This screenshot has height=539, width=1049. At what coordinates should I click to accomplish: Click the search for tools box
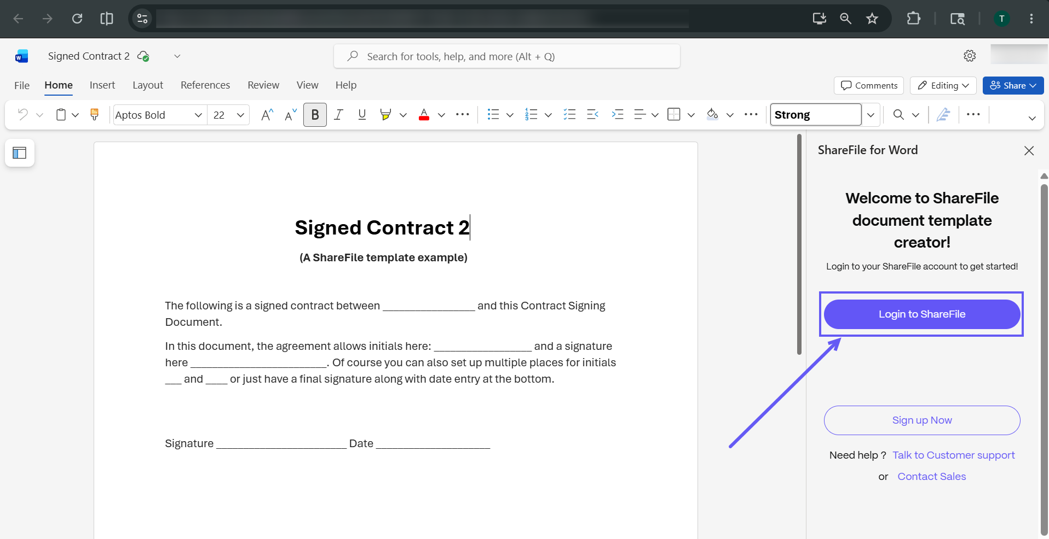(x=507, y=56)
